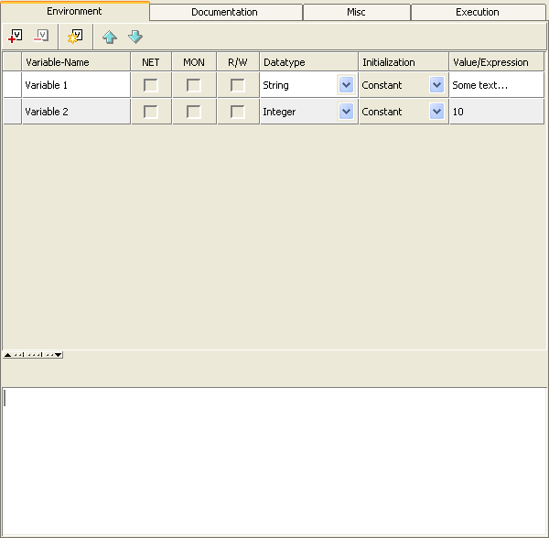This screenshot has height=538, width=549.
Task: Click into the empty text area below
Action: 274,460
